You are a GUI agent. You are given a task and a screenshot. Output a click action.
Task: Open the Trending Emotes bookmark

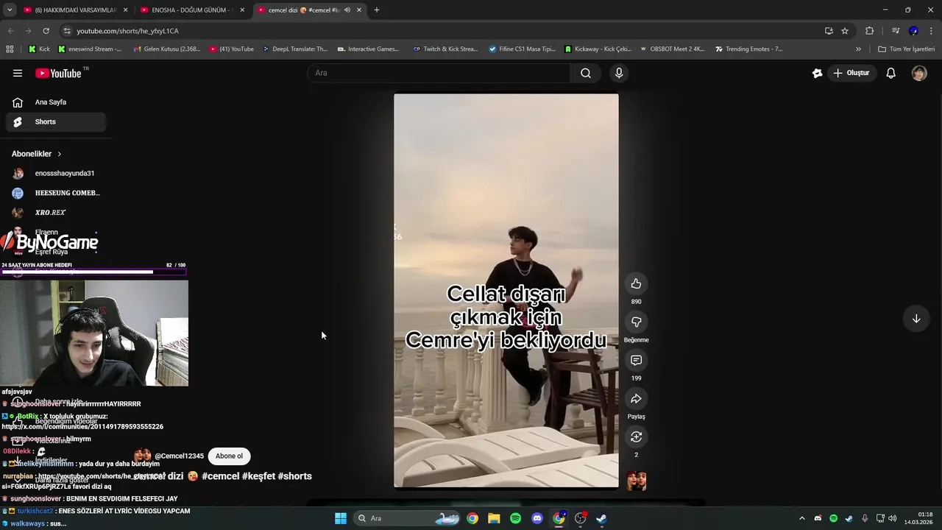(748, 49)
